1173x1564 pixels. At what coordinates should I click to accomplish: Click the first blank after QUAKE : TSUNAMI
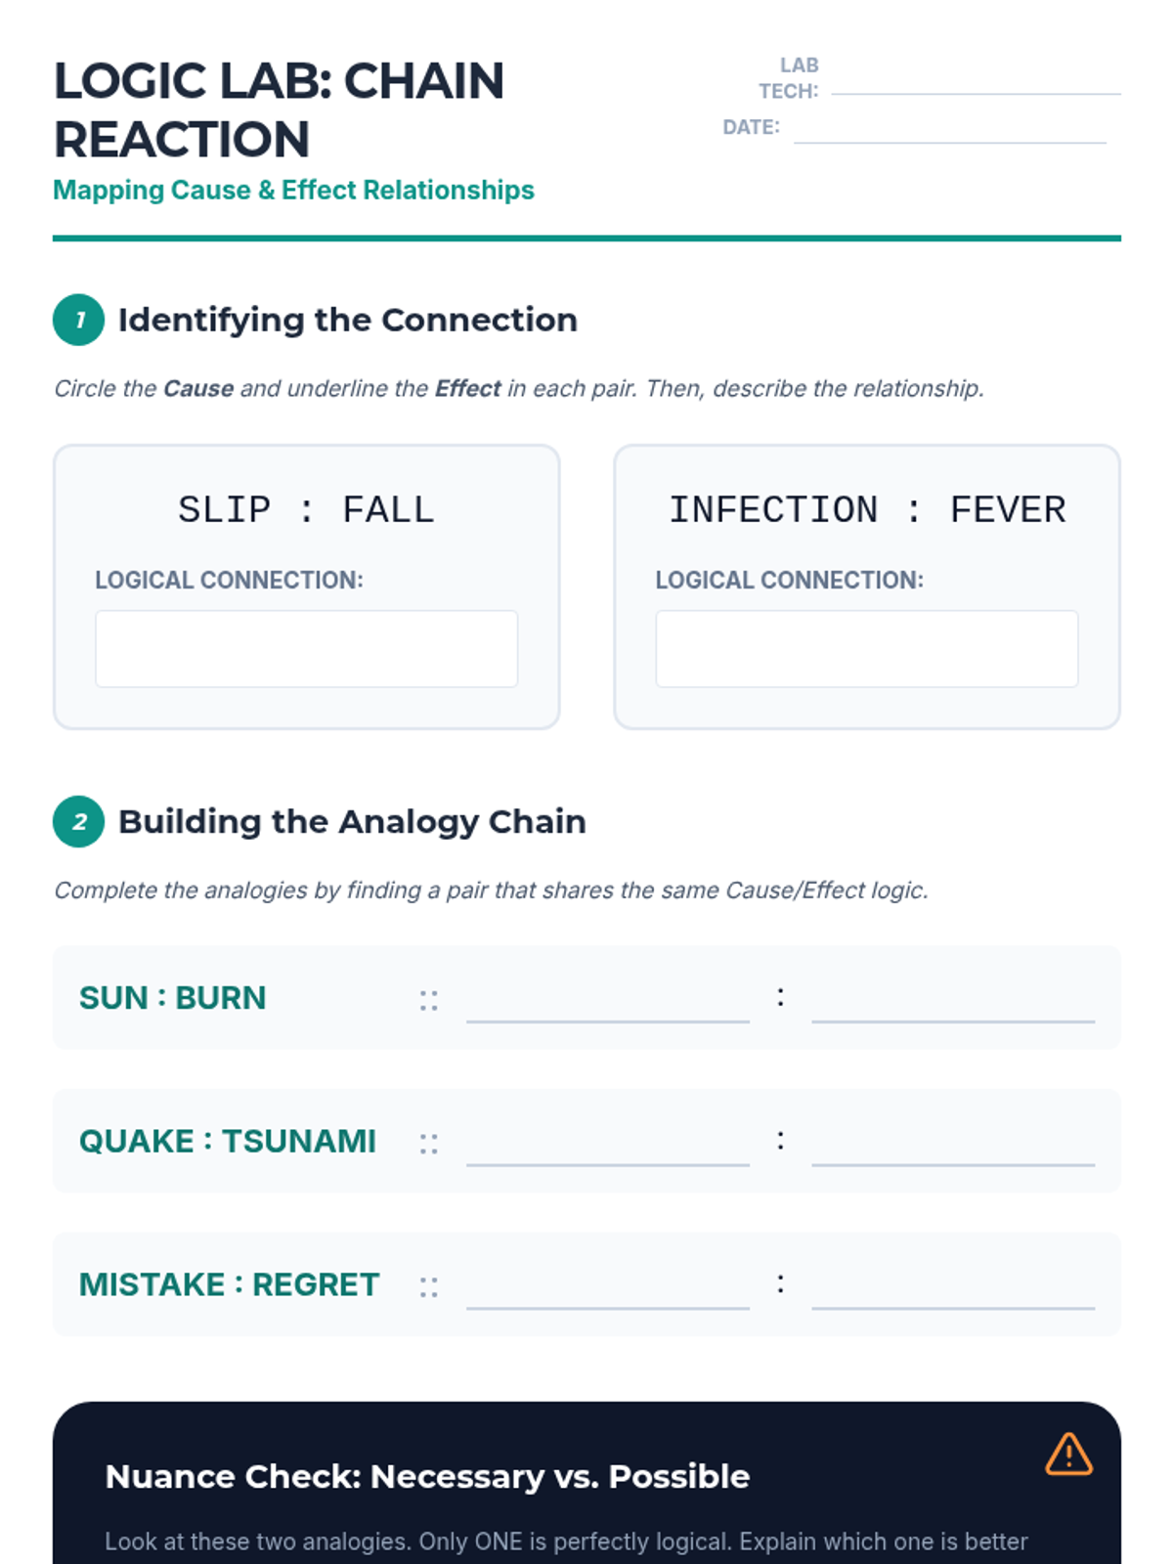point(607,1148)
